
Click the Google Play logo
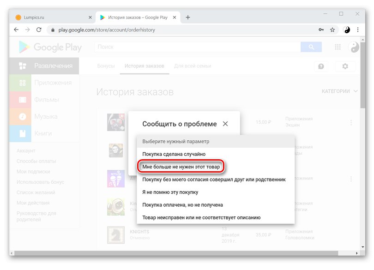(x=51, y=47)
